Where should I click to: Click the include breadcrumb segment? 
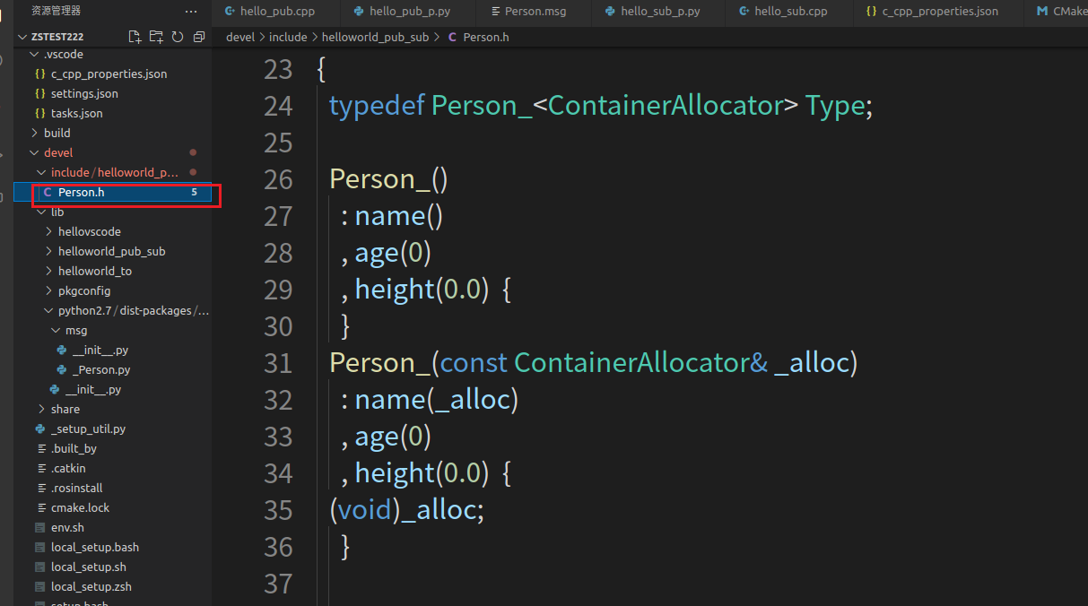click(x=287, y=37)
